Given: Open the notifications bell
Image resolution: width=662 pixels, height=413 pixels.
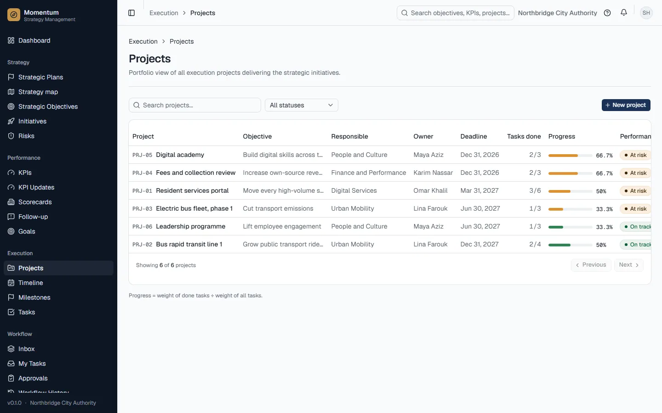Looking at the screenshot, I should click(x=624, y=13).
